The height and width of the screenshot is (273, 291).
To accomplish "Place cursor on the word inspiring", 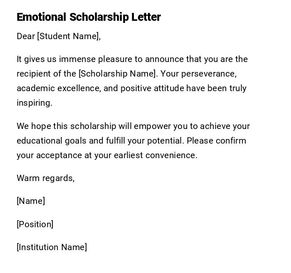I will pyautogui.click(x=34, y=103).
